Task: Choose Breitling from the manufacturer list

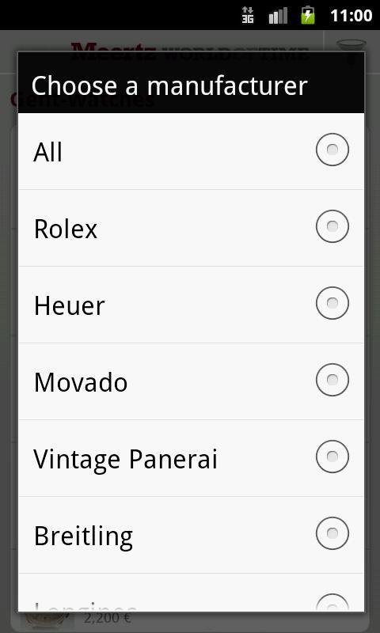Action: click(x=191, y=535)
